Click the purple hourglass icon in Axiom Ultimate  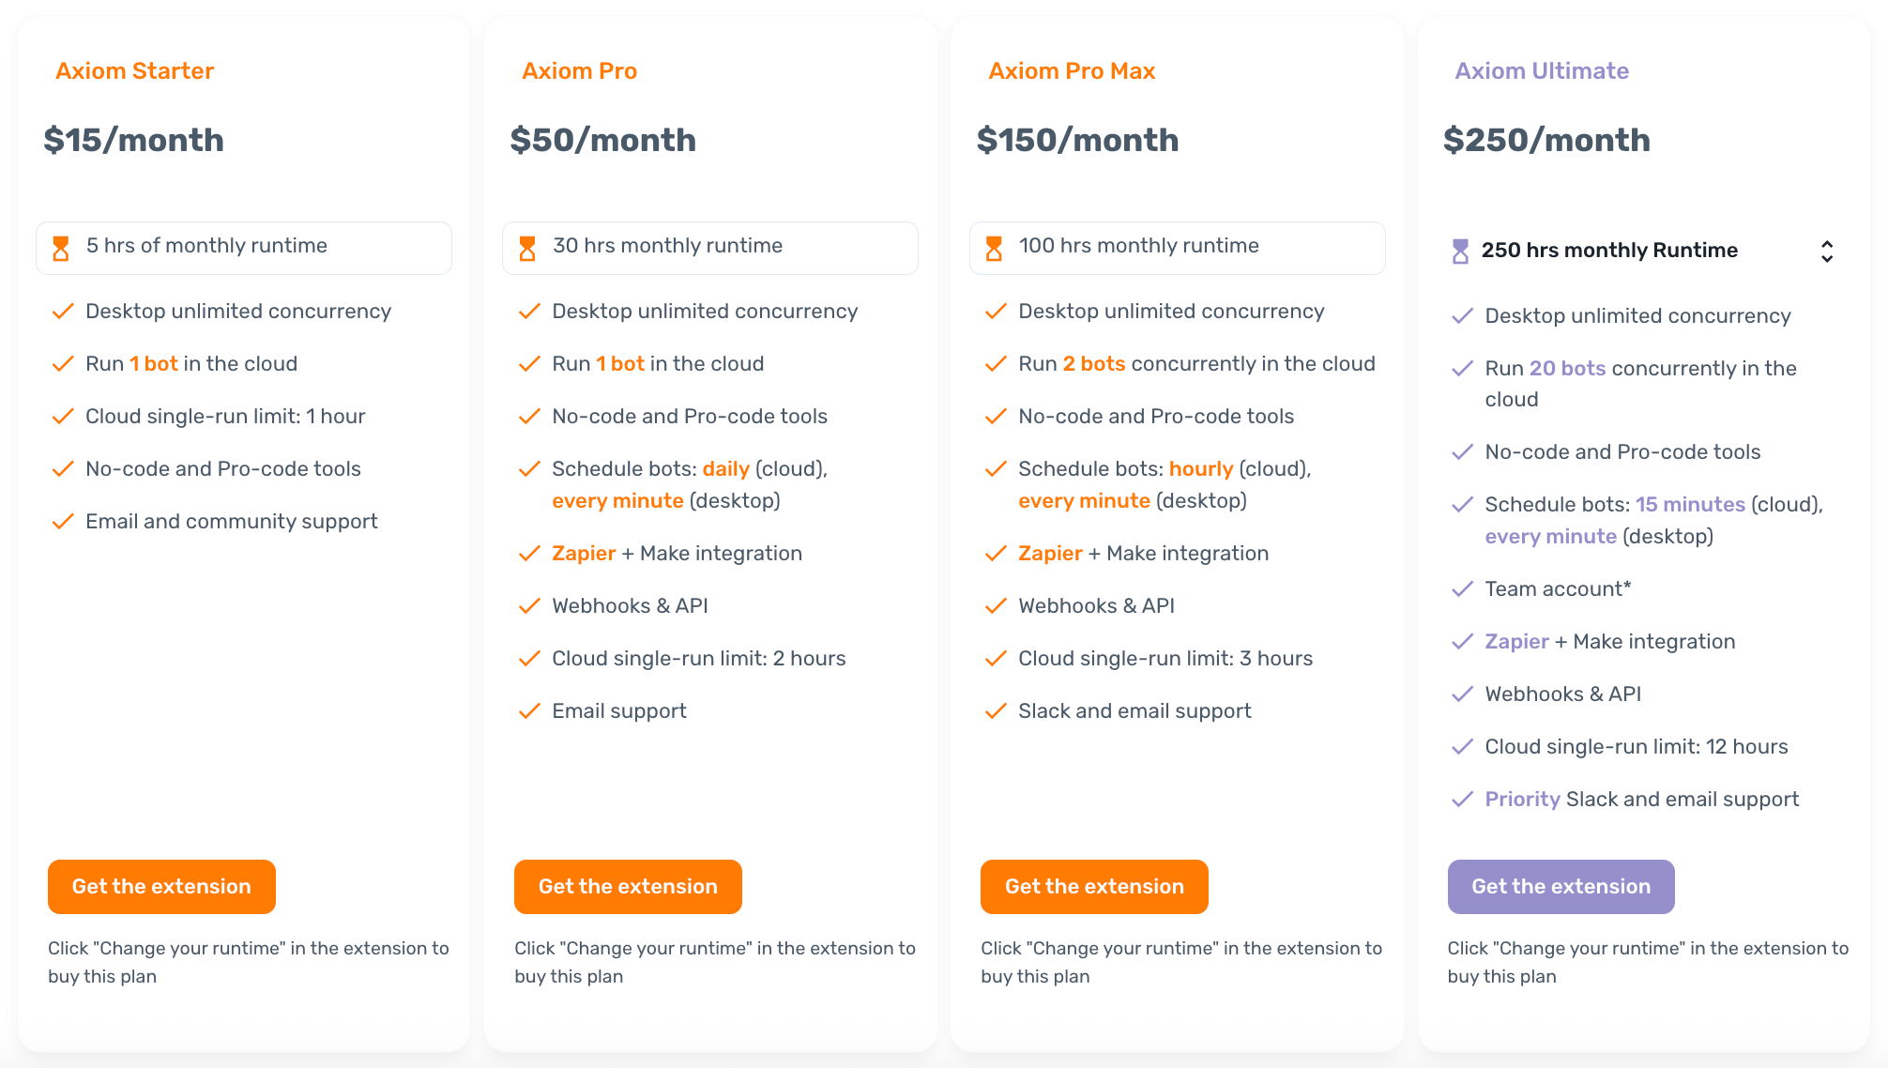coord(1460,252)
